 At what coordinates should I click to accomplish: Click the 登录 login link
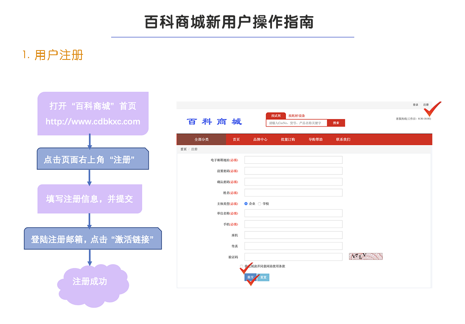415,105
